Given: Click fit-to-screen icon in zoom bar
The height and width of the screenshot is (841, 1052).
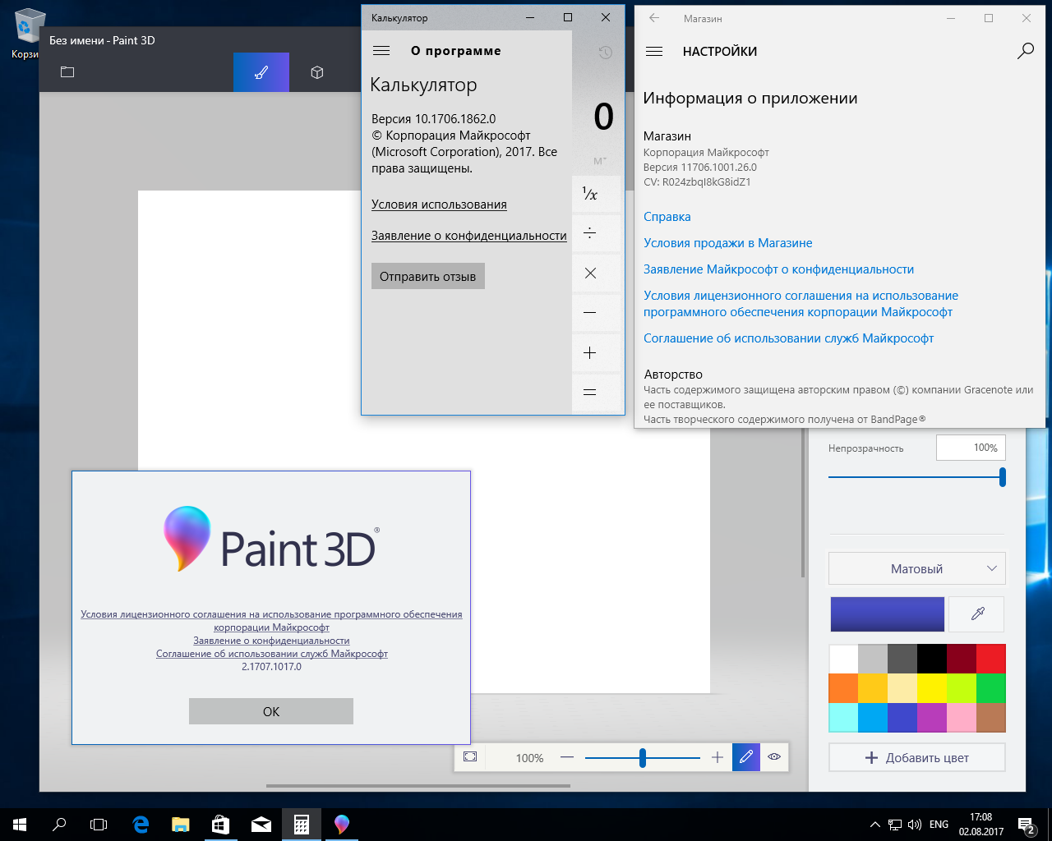Looking at the screenshot, I should pyautogui.click(x=470, y=757).
